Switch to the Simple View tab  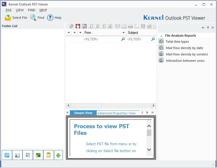click(x=83, y=113)
